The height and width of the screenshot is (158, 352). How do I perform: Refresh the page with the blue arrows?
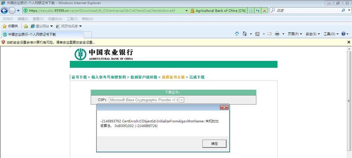[258, 11]
